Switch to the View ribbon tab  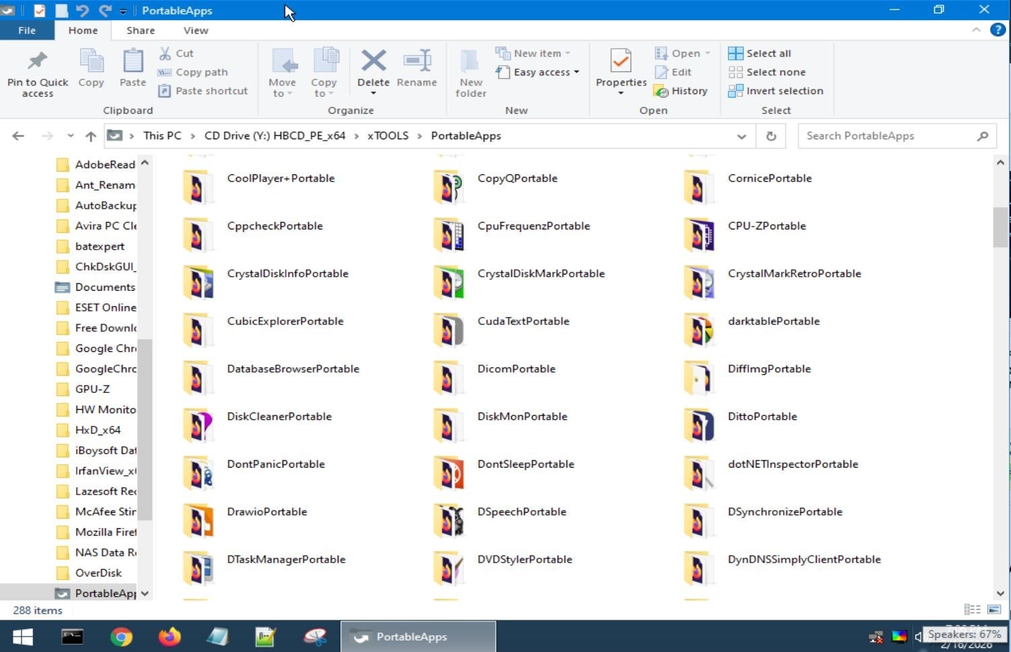pos(196,30)
